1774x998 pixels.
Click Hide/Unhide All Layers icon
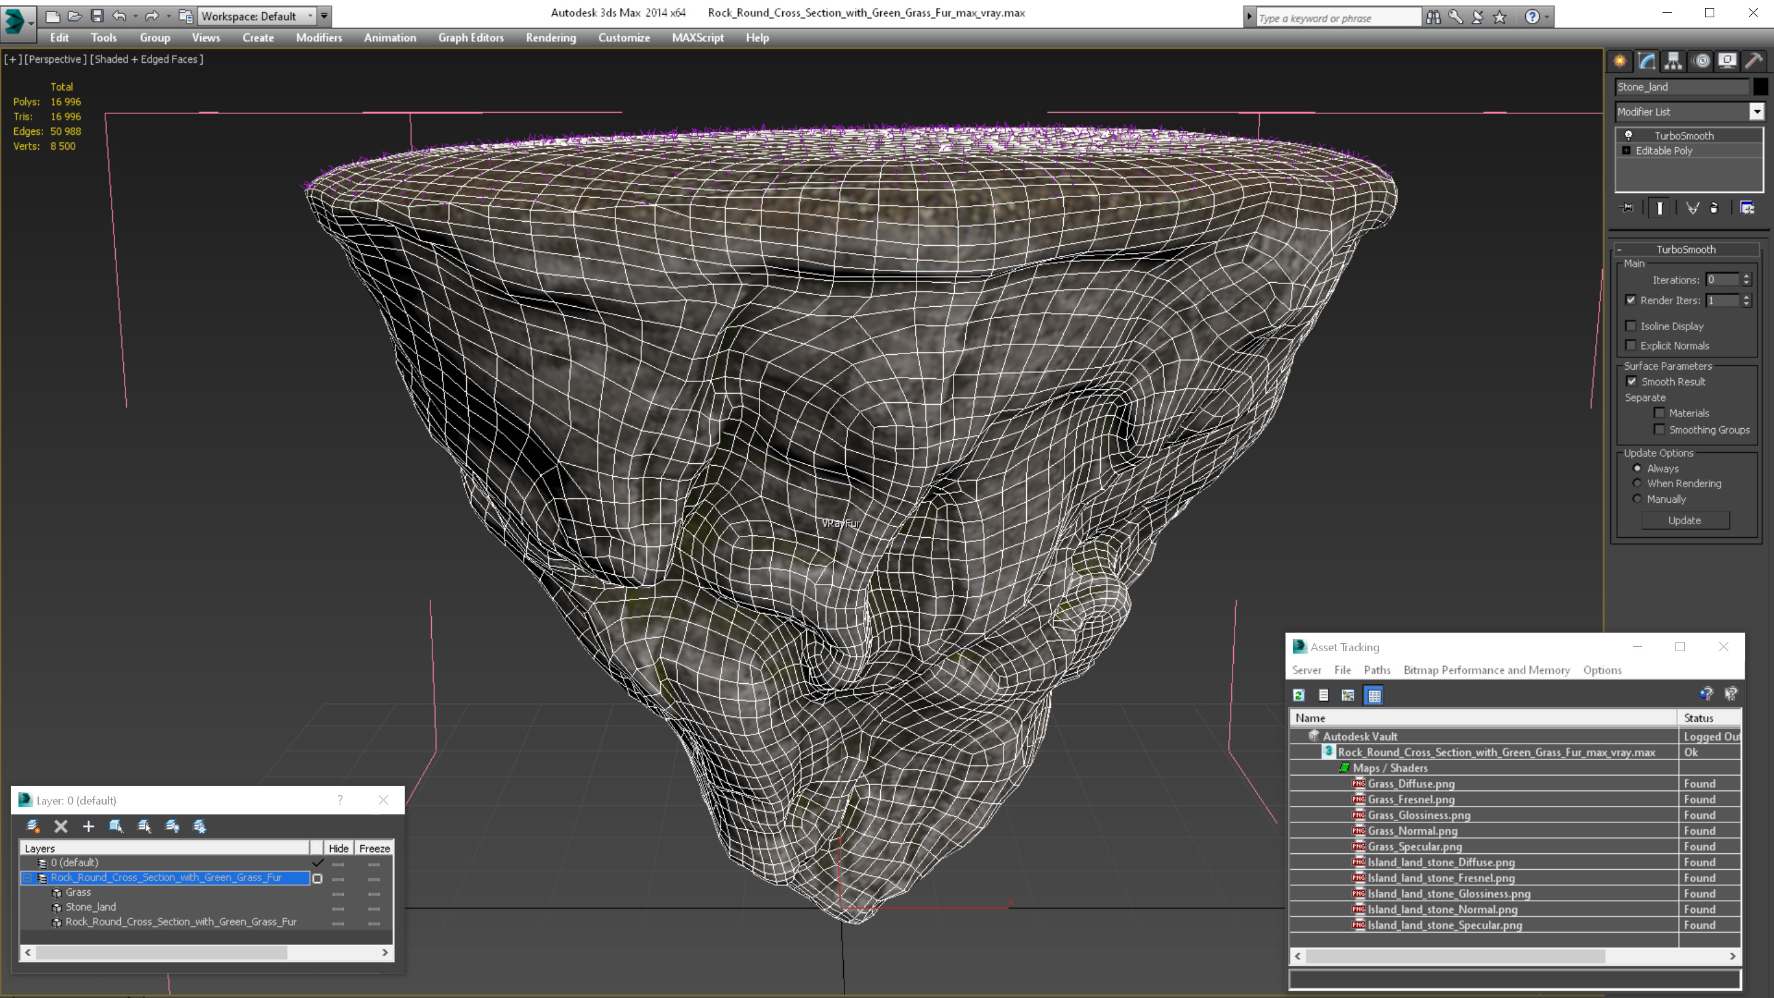pos(172,827)
